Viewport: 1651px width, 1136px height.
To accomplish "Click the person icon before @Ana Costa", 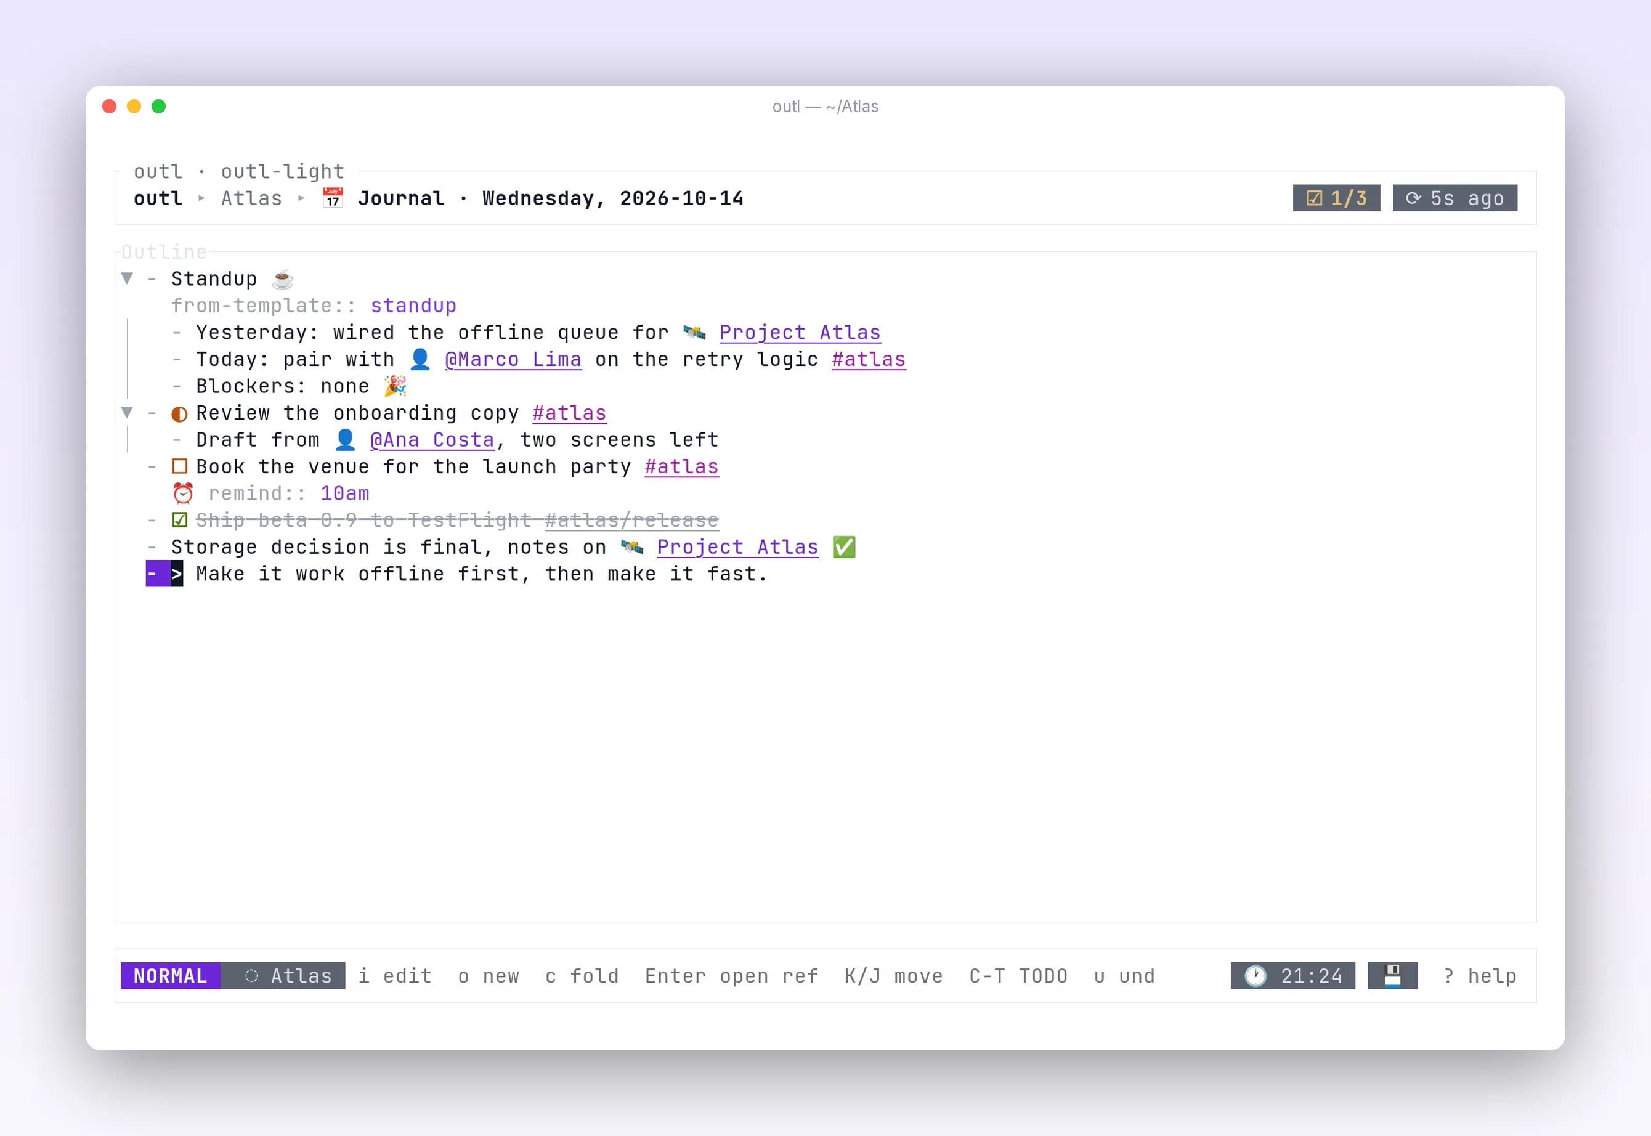I will click(x=345, y=439).
